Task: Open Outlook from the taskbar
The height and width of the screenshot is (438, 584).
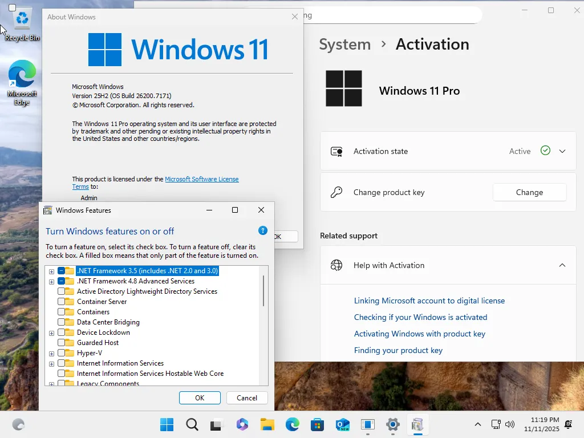Action: [343, 424]
